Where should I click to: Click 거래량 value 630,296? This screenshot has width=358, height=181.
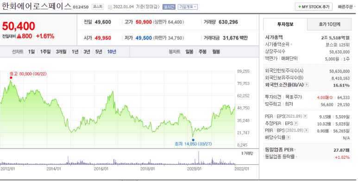[228, 22]
